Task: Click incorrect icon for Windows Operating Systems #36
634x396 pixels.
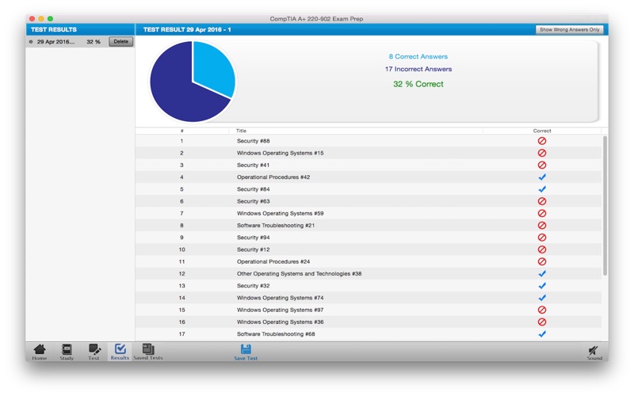Action: (x=542, y=322)
